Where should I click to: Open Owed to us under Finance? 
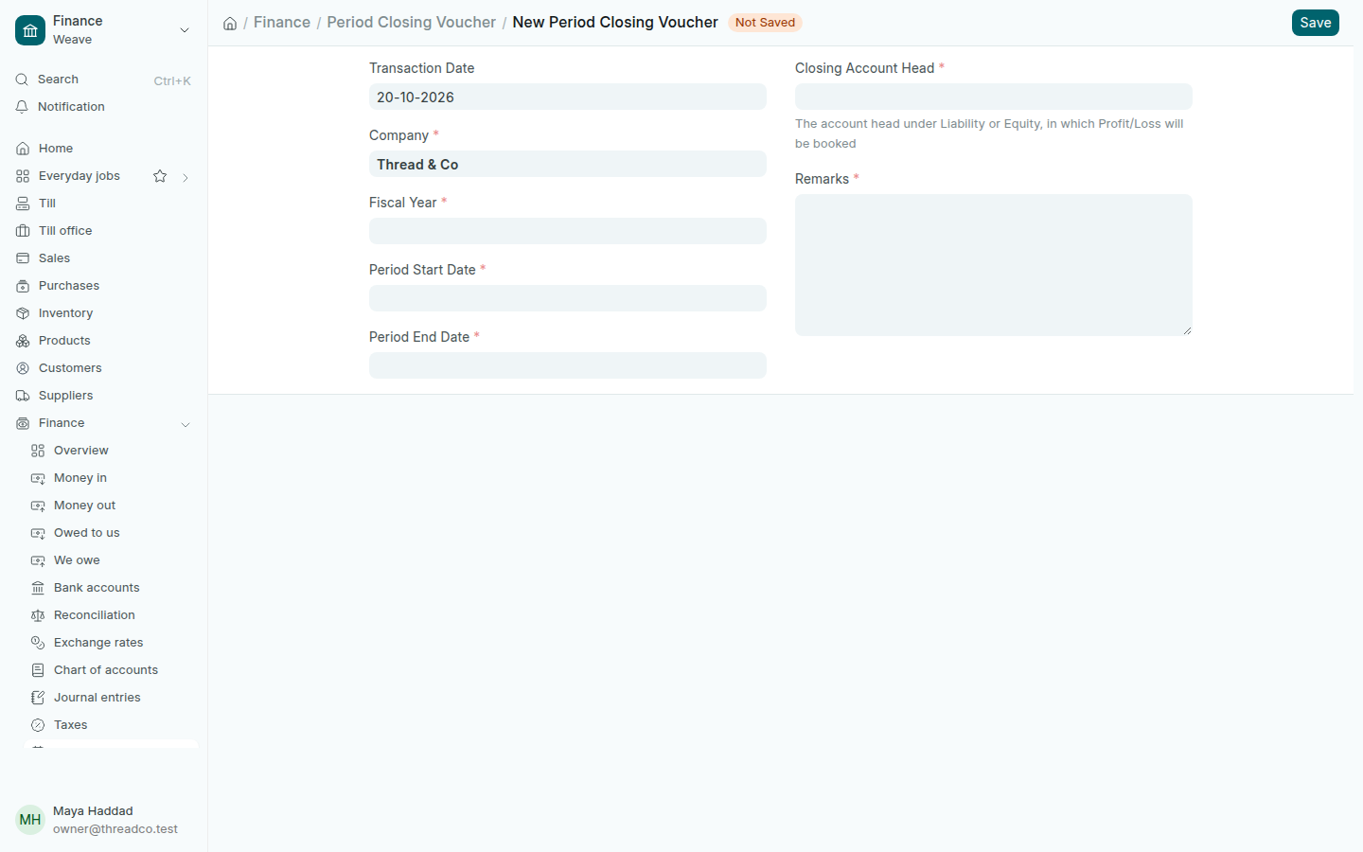point(111,533)
